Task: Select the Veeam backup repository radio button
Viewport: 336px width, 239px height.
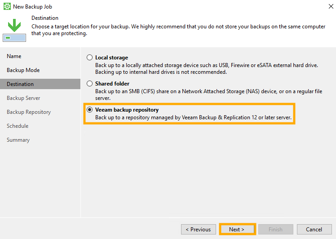Action: point(90,110)
